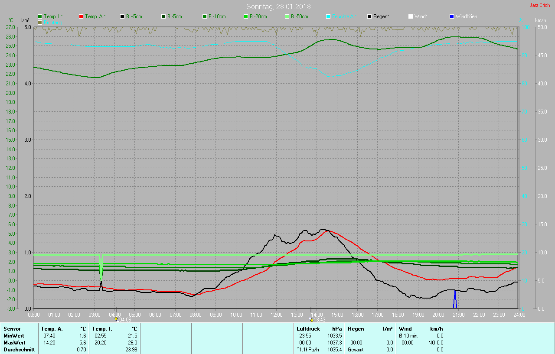Viewport: 555px width, 354px height.
Task: Click the cyan humidity legend square
Action: [x=328, y=16]
